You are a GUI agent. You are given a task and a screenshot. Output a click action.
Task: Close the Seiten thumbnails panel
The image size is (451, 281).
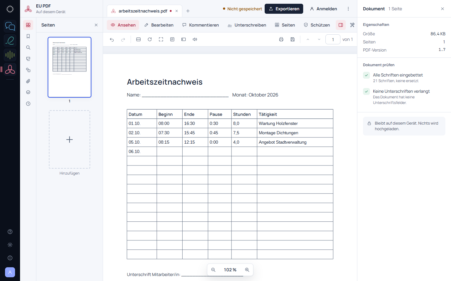[96, 25]
